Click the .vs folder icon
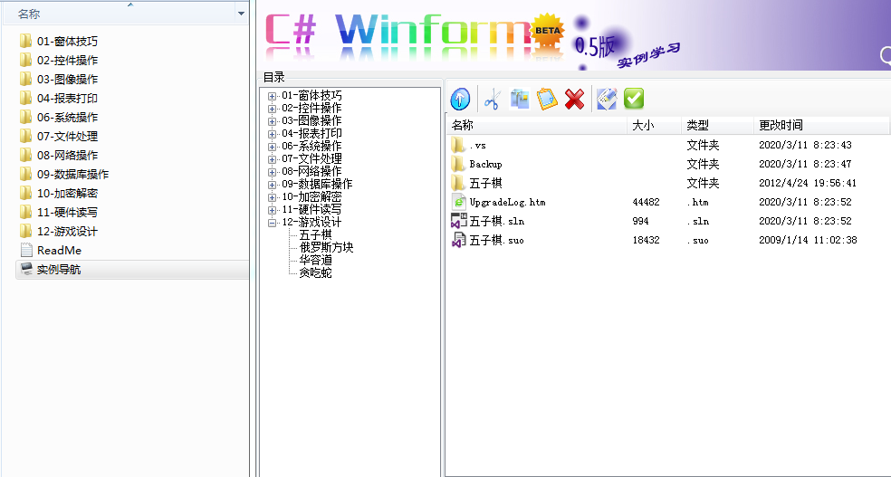Viewport: 891px width, 477px height. click(458, 146)
